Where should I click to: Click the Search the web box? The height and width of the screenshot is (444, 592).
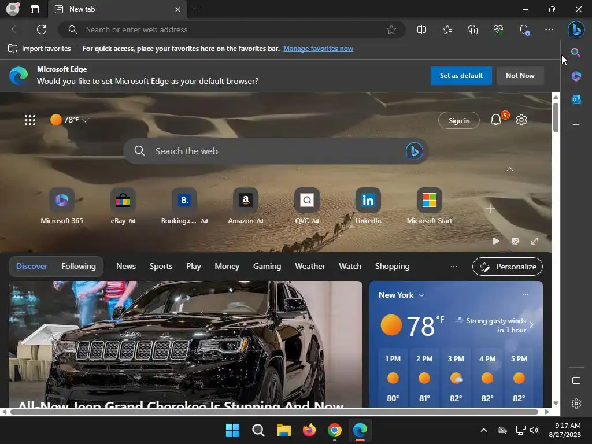tap(276, 151)
